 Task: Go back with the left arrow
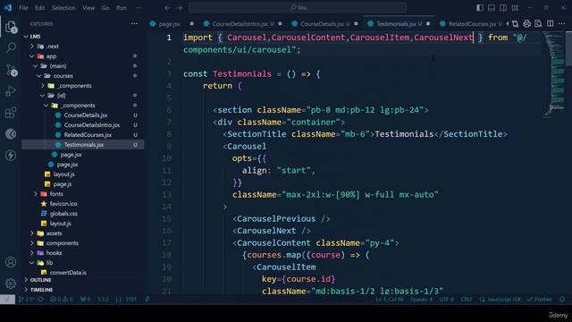[x=167, y=8]
